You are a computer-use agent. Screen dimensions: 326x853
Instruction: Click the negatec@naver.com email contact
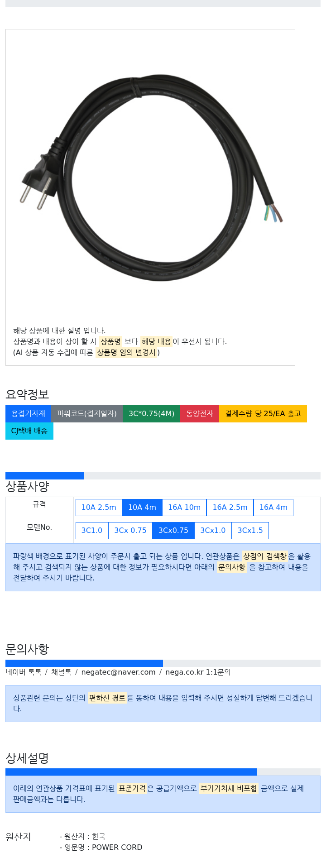pos(118,672)
